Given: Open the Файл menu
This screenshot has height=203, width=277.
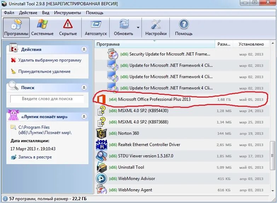Looking at the screenshot, I should click(9, 13).
